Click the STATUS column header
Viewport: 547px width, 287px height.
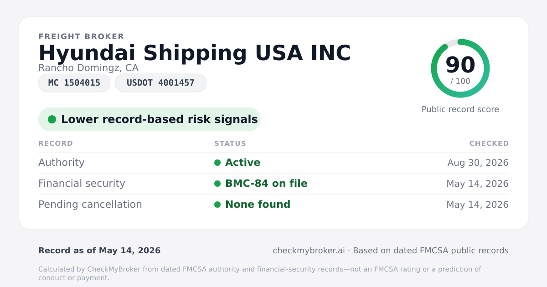point(230,143)
